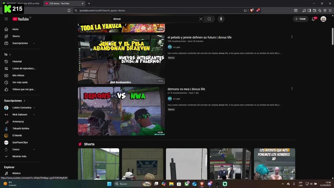This screenshot has height=188, width=334.
Task: Click the install-app icon in address bar
Action: tap(245, 10)
